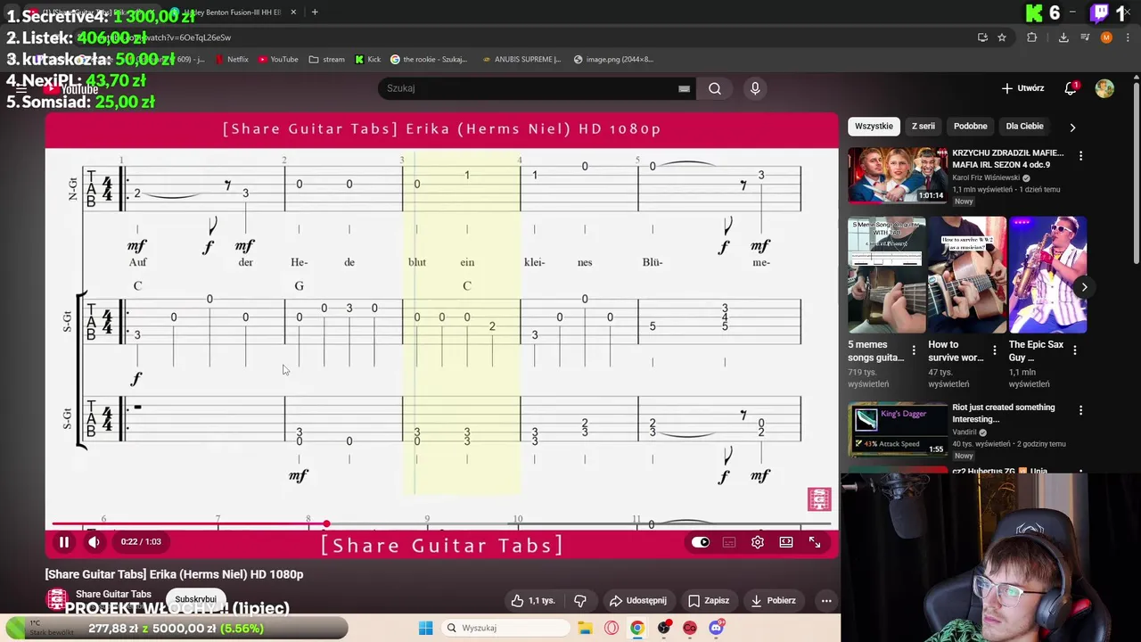Like the video (1,1 tys.)
This screenshot has width=1141, height=642.
(532, 600)
